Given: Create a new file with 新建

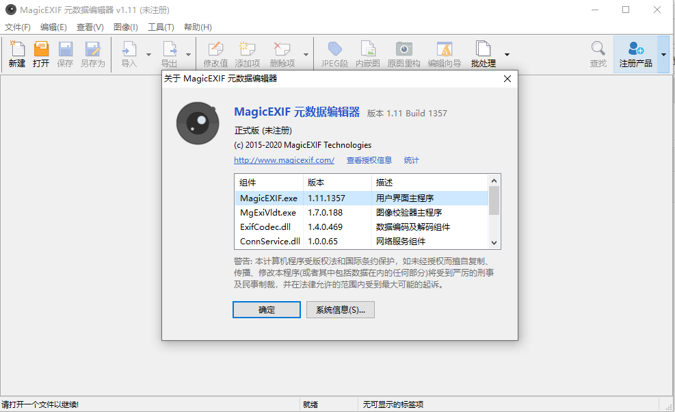Looking at the screenshot, I should pos(16,51).
